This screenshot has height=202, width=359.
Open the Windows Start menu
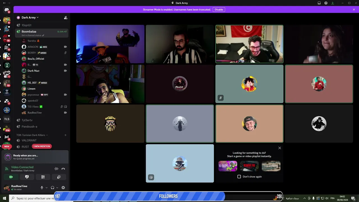(x=4, y=198)
